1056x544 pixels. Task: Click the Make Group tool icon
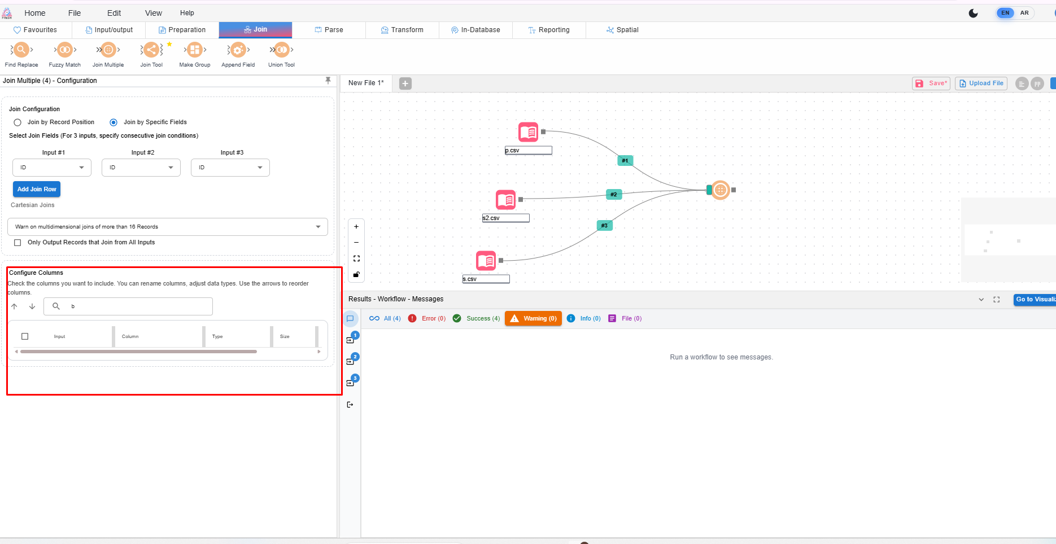click(195, 51)
